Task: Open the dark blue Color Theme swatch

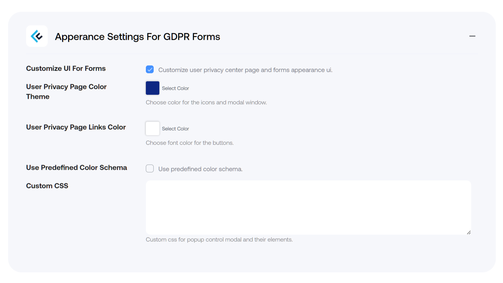Action: tap(152, 88)
